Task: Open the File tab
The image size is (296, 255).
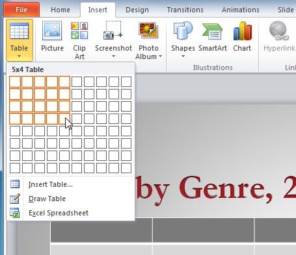Action: (x=21, y=10)
